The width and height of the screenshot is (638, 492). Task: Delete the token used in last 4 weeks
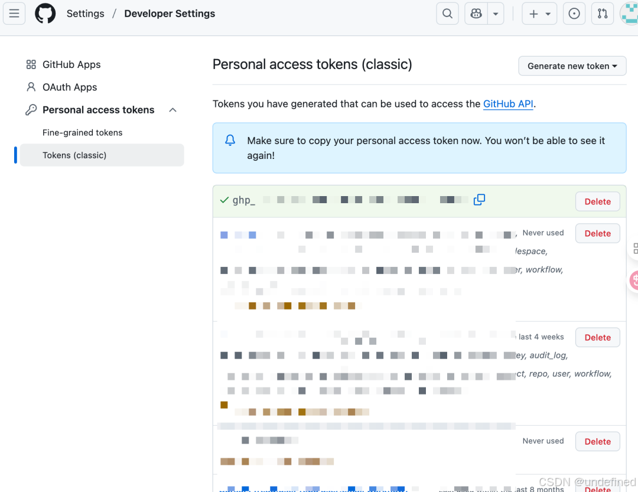click(597, 337)
